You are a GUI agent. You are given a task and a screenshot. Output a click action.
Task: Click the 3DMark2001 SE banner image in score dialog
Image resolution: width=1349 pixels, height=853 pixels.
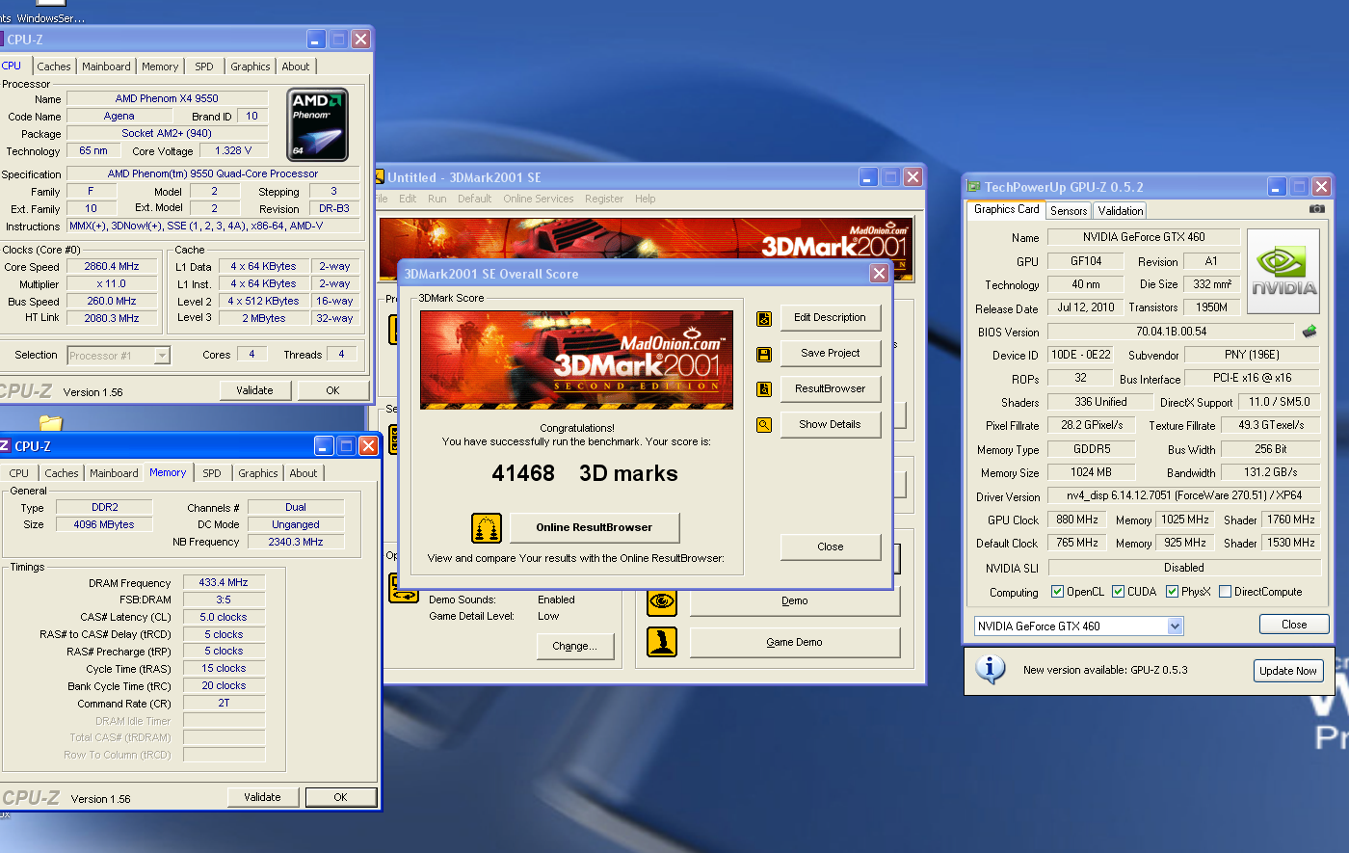click(576, 360)
